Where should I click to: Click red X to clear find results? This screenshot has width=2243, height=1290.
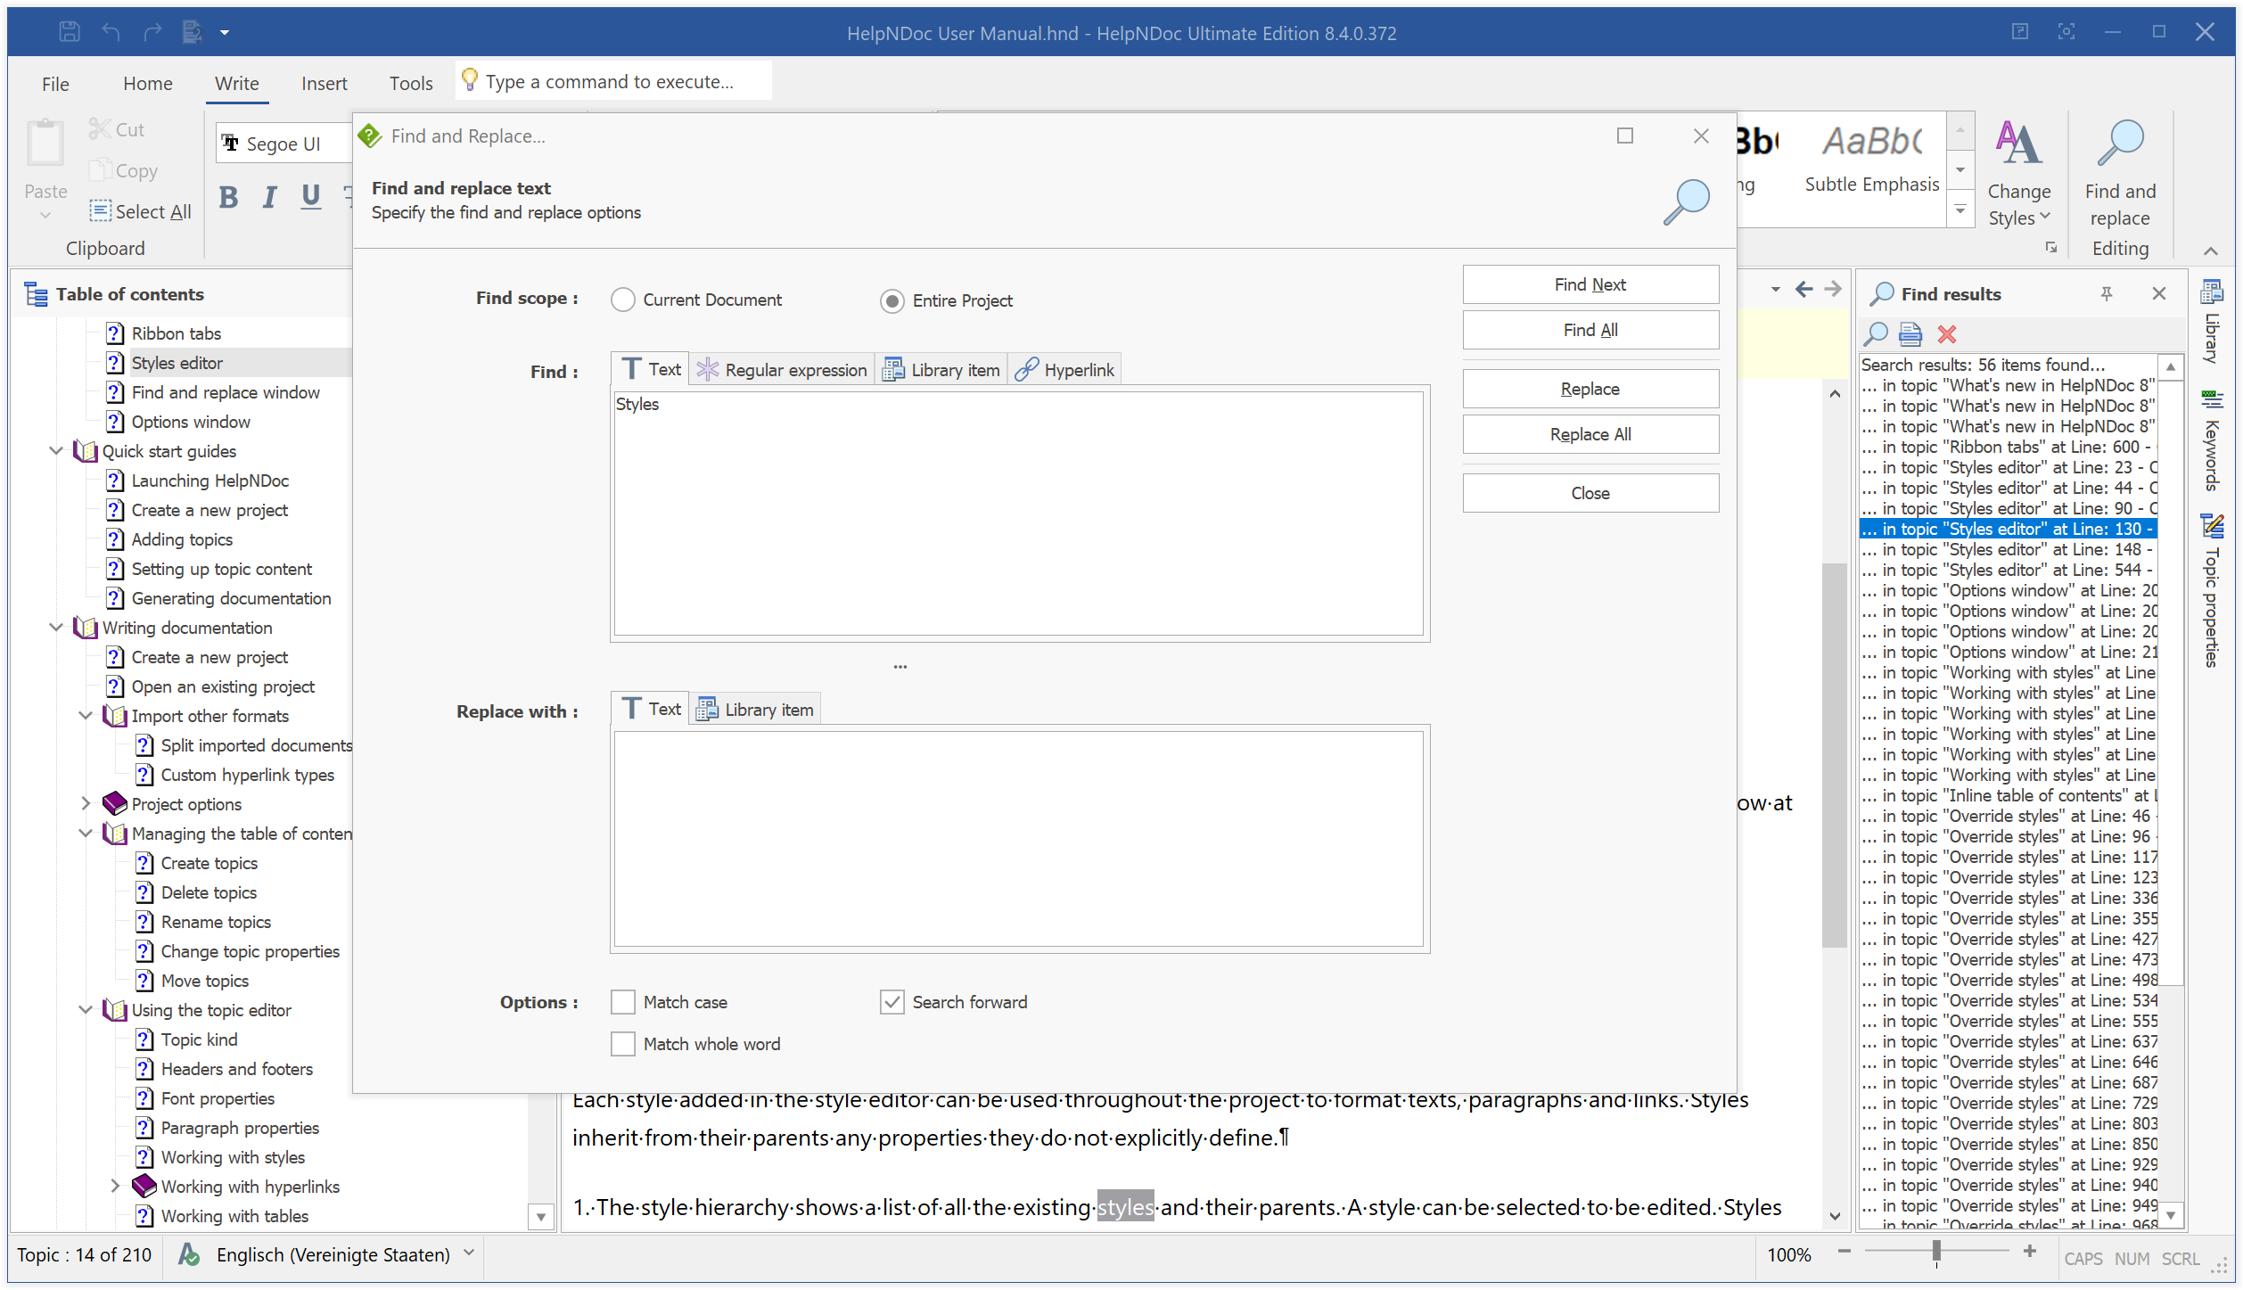coord(1946,334)
